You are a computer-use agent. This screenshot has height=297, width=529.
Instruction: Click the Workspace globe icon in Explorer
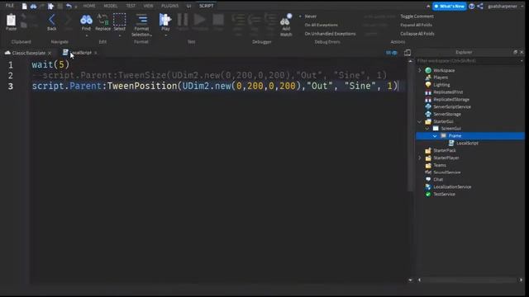click(428, 70)
